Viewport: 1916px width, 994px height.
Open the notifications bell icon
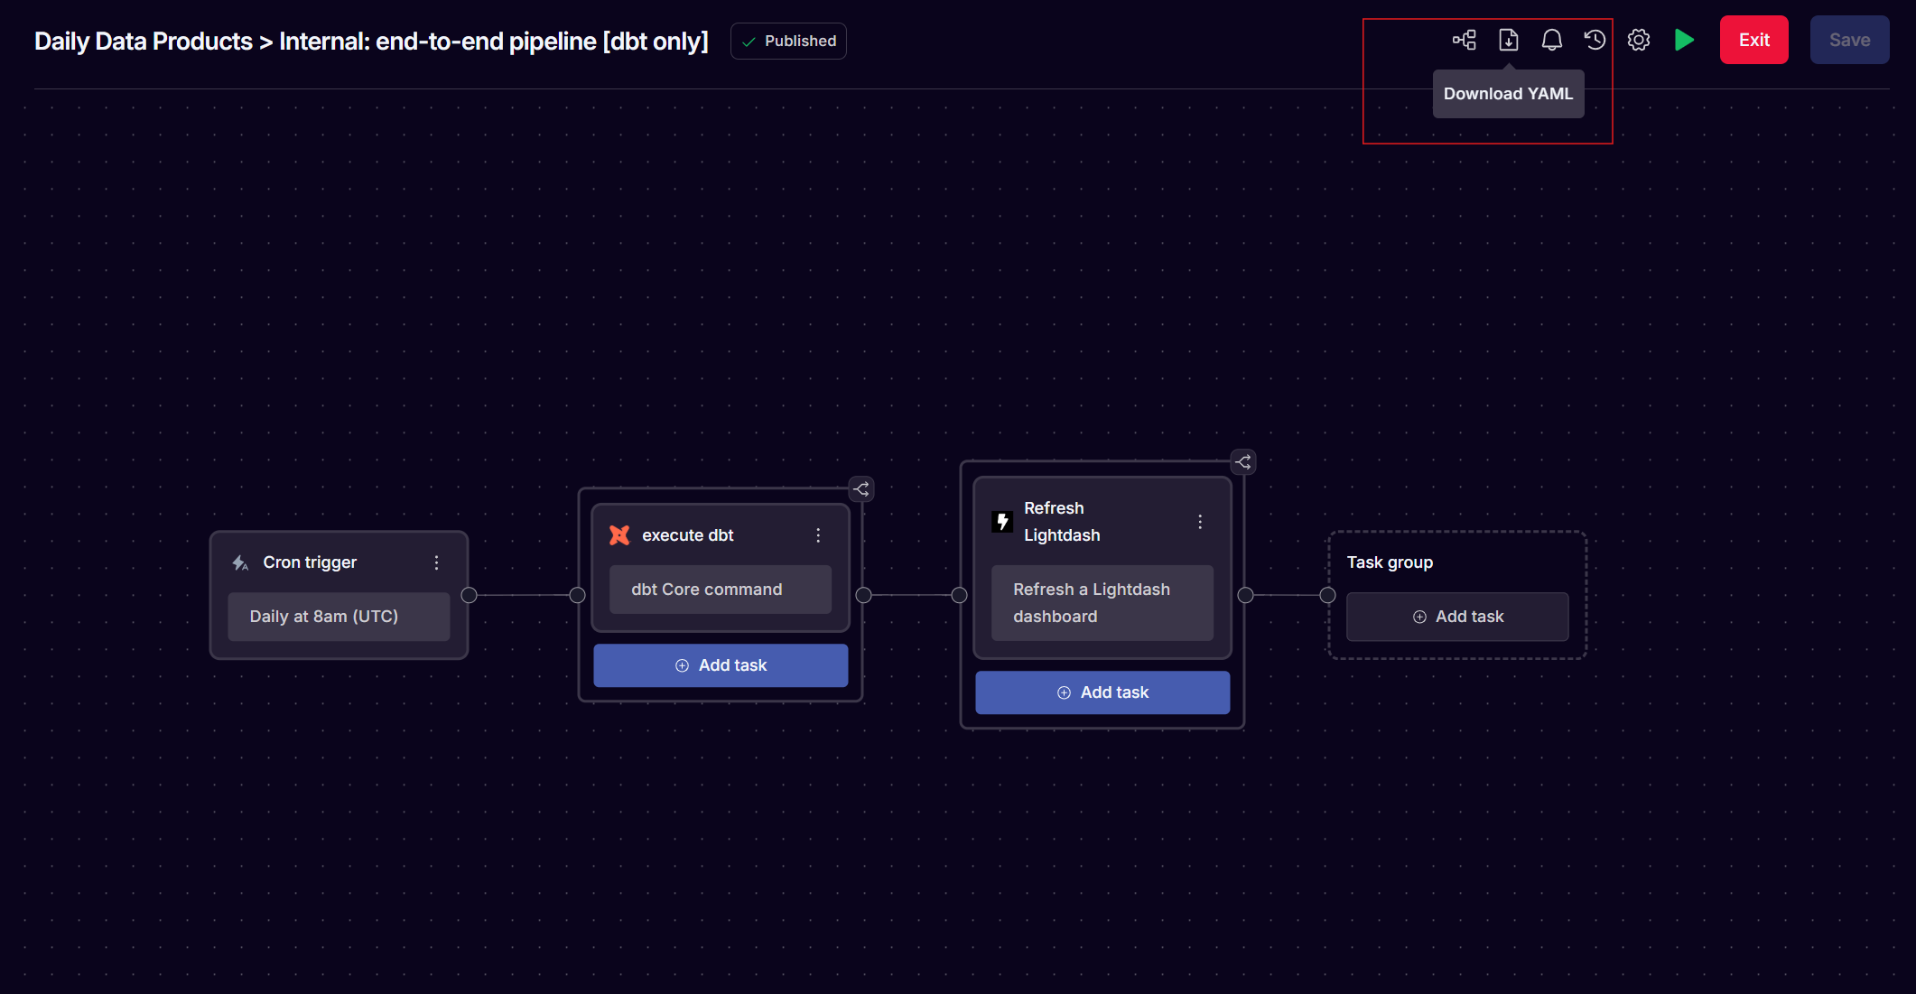1551,40
